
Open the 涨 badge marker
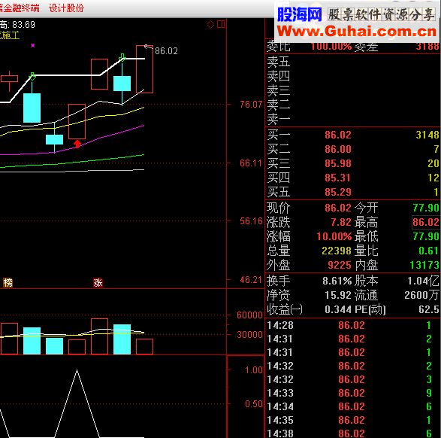point(98,282)
